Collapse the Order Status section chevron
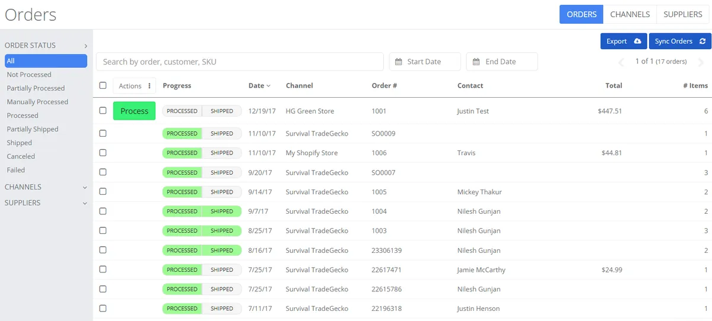The height and width of the screenshot is (321, 712). pos(85,46)
